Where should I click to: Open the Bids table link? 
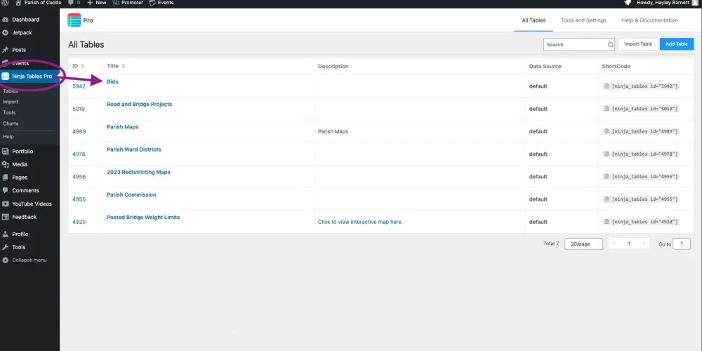point(112,81)
